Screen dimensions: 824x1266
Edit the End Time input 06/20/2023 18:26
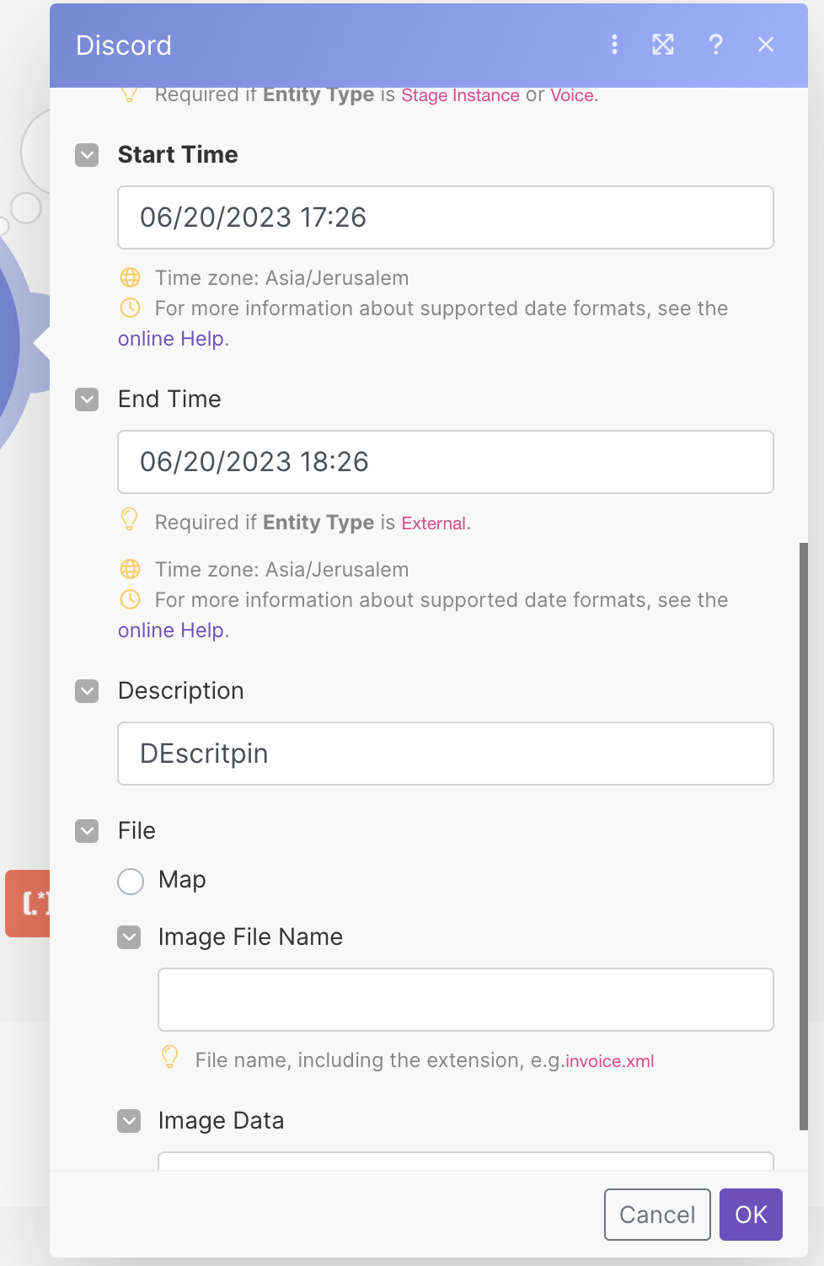click(446, 462)
